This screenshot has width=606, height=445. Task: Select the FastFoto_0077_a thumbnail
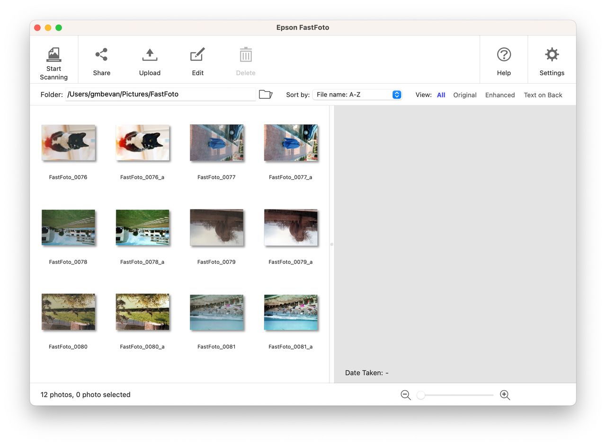291,142
